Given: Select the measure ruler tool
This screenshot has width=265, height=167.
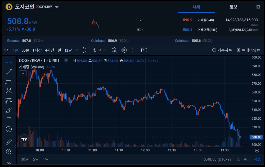Looking at the screenshot, I should 9,142.
